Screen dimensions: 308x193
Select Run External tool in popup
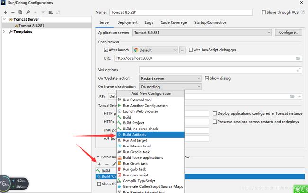tap(151, 100)
